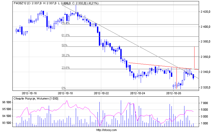212x132 pixels.
Task: Click the FW20Z12 ticker title text
Action: tap(20, 3)
